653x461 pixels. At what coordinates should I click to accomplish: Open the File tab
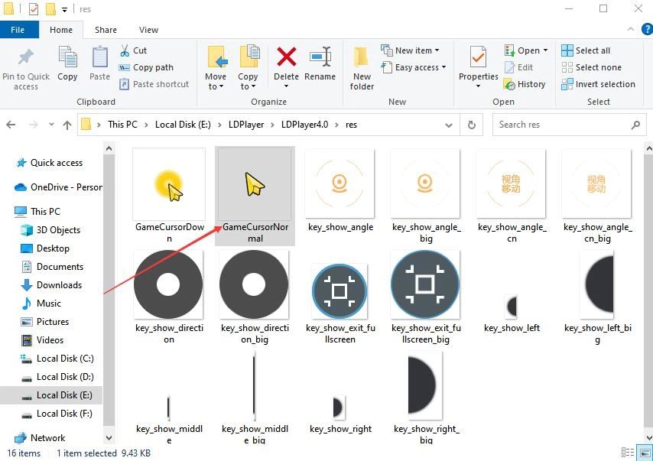click(x=18, y=30)
